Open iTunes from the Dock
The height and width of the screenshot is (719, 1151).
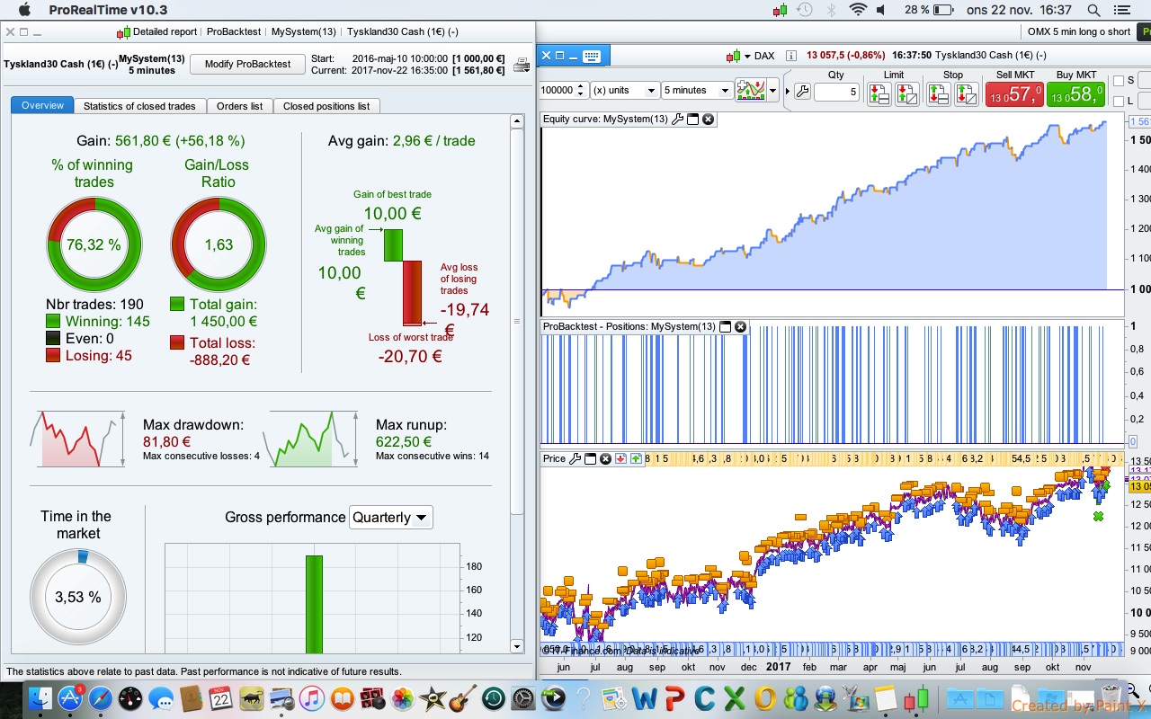(311, 698)
